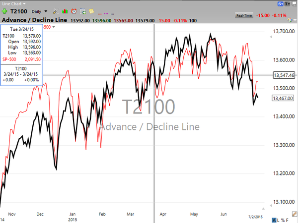Image resolution: width=298 pixels, height=223 pixels.
Task: Click the calendar with plus icon
Action: [82, 11]
